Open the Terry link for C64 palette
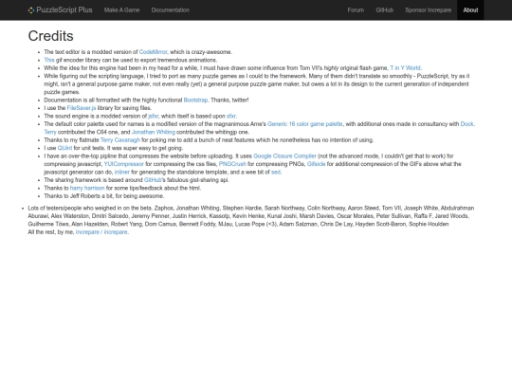Viewport: 512px width, 384px height. click(50, 132)
